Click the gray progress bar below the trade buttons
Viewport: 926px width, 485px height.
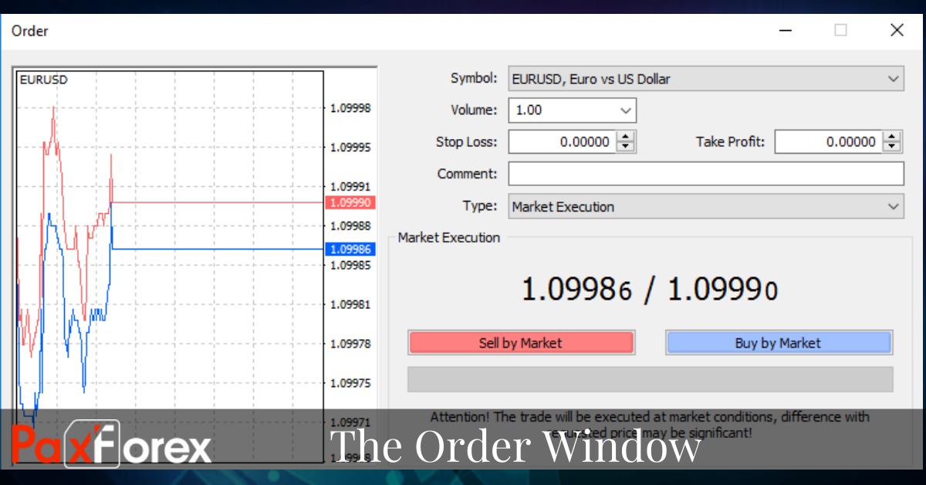tap(650, 379)
